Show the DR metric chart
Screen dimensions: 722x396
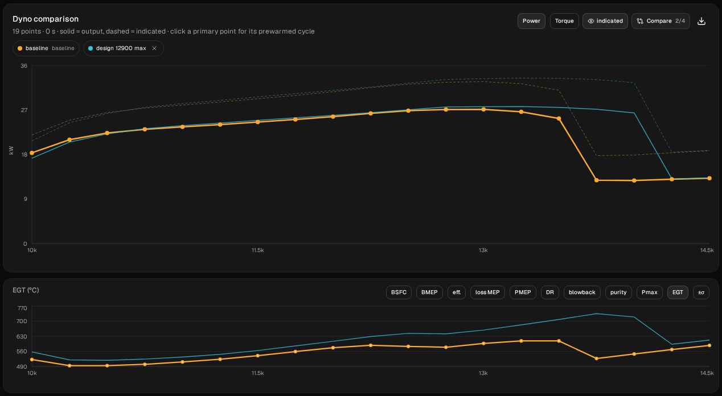click(x=550, y=292)
